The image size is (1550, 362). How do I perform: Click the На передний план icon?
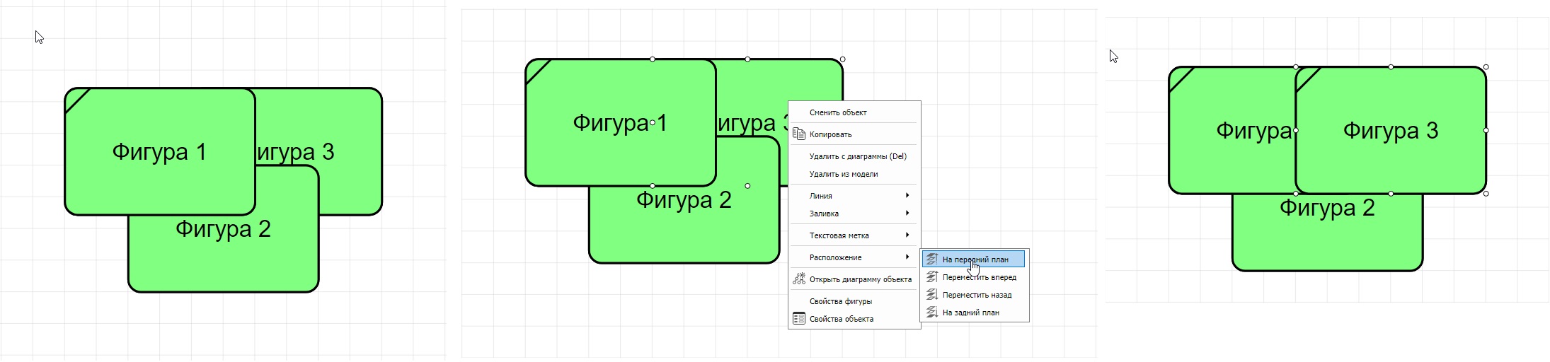click(x=932, y=259)
